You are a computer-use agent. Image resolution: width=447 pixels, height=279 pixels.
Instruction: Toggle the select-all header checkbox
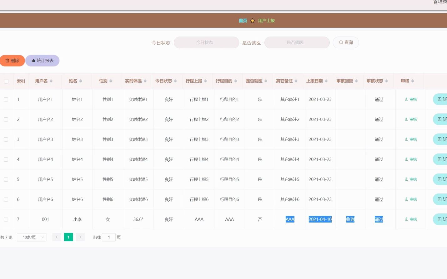coord(6,81)
